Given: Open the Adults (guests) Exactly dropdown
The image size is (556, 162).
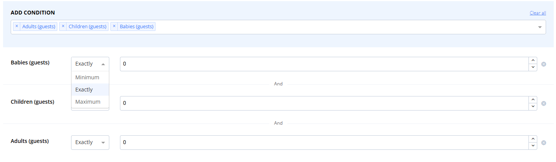Looking at the screenshot, I should [x=90, y=143].
